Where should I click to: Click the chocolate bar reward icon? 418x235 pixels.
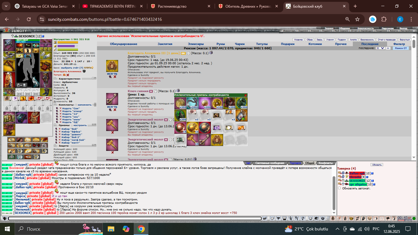(x=241, y=115)
